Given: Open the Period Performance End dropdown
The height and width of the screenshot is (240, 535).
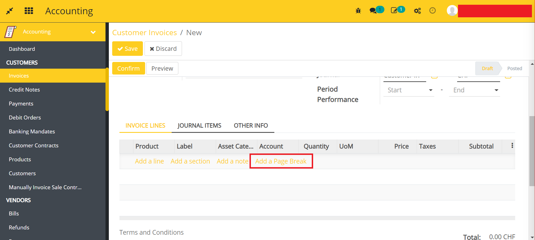Looking at the screenshot, I should (474, 90).
